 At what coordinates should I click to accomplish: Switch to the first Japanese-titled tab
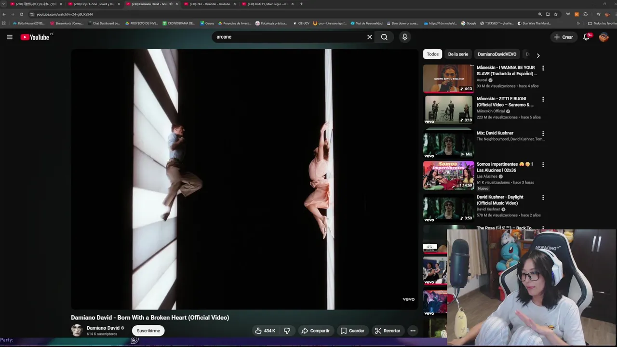pyautogui.click(x=35, y=4)
